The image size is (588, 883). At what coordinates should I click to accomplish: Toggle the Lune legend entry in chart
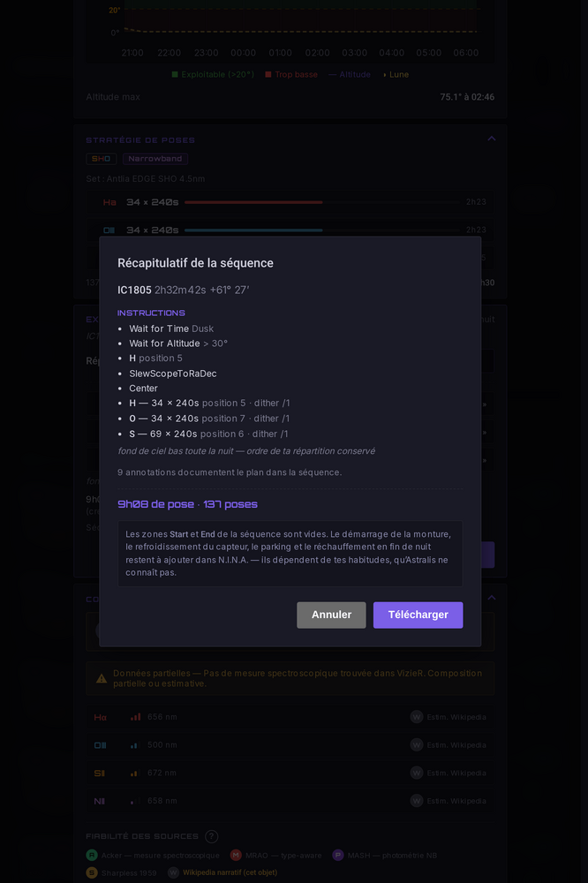[x=396, y=74]
